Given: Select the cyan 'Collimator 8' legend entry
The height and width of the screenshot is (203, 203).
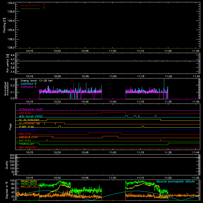Looking at the screenshot, I should pyautogui.click(x=28, y=84).
